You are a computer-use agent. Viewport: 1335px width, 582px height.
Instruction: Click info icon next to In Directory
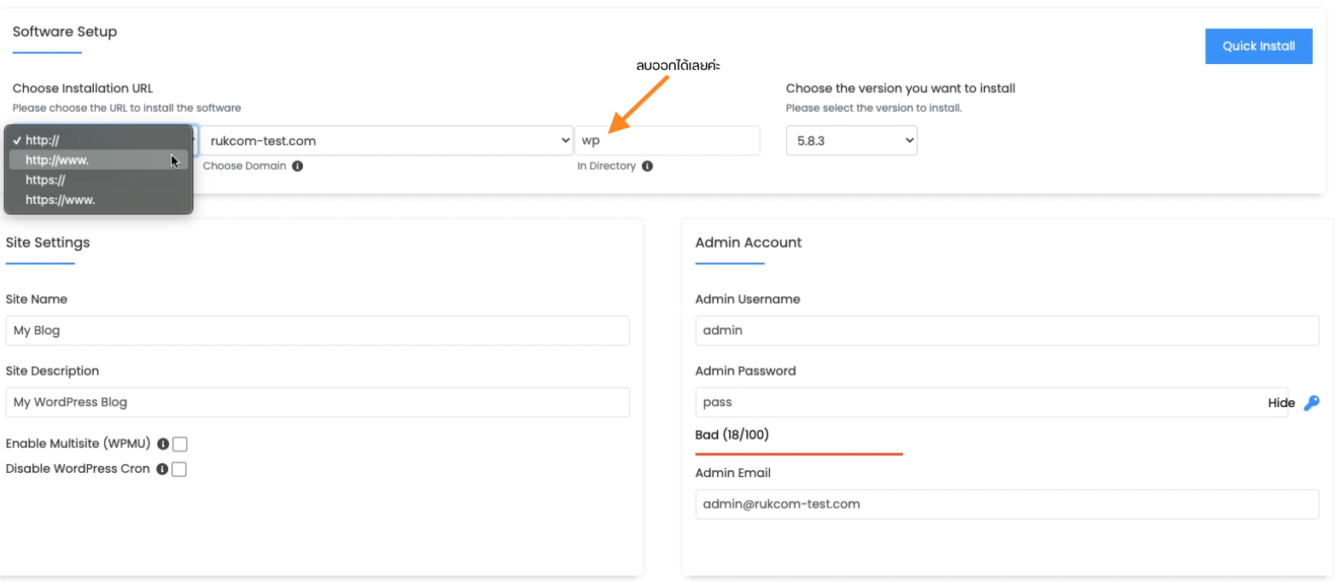647,166
